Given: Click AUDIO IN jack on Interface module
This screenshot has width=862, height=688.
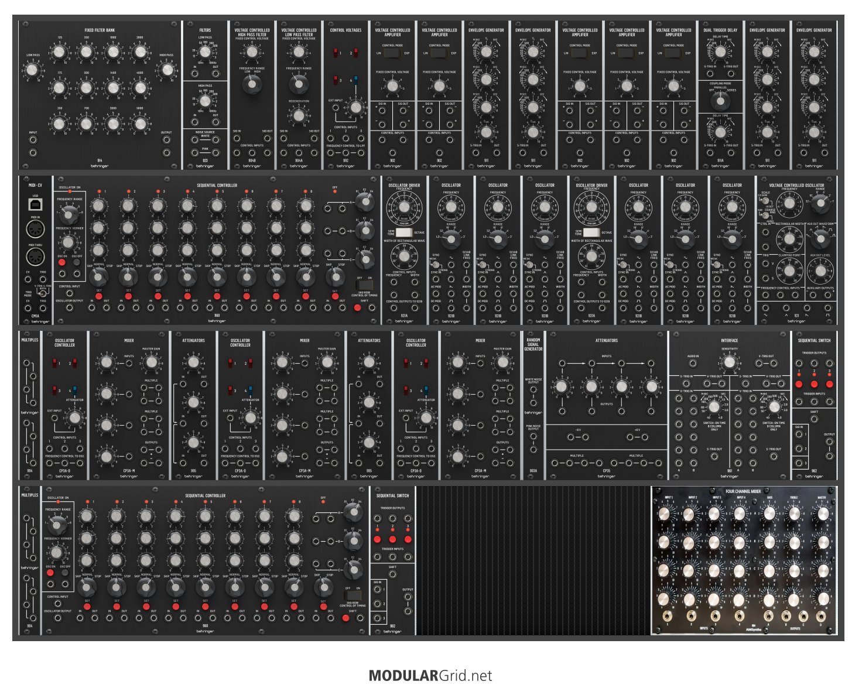Looking at the screenshot, I should (693, 363).
